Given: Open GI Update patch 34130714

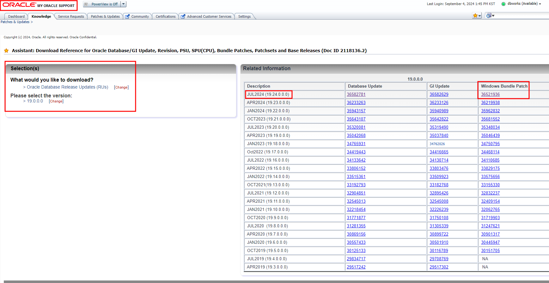Looking at the screenshot, I should (x=439, y=160).
